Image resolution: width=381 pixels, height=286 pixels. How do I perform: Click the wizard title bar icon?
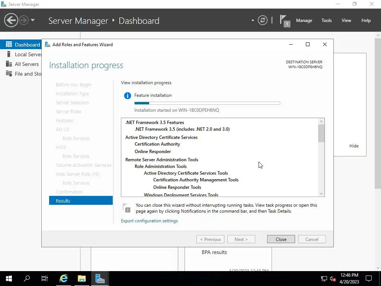tap(48, 45)
